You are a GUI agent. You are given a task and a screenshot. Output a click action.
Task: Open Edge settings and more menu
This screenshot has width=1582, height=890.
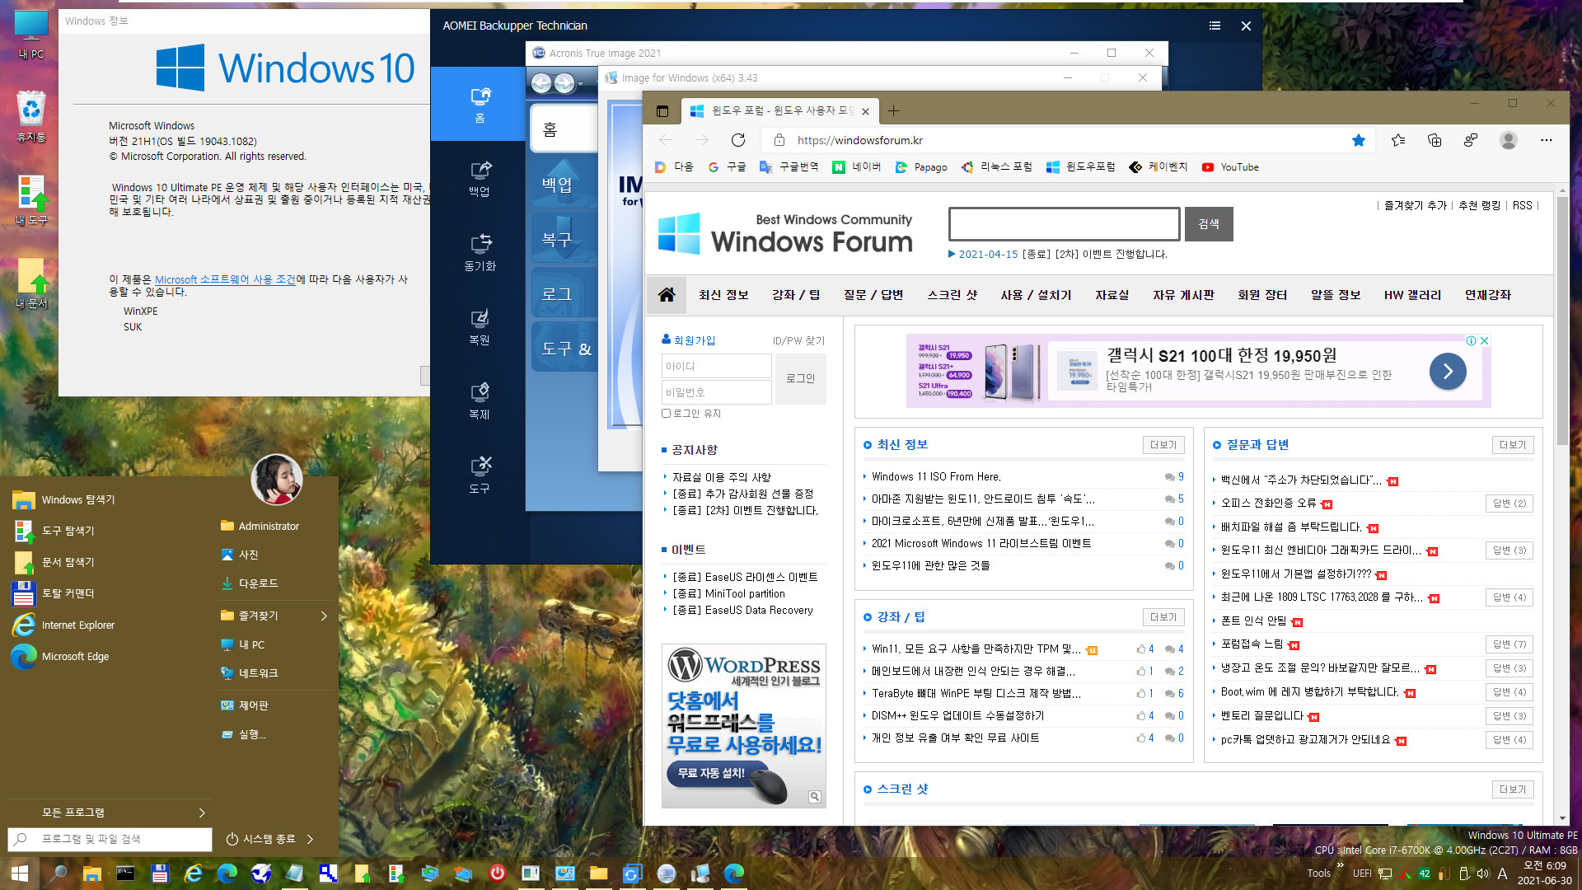[x=1547, y=140]
